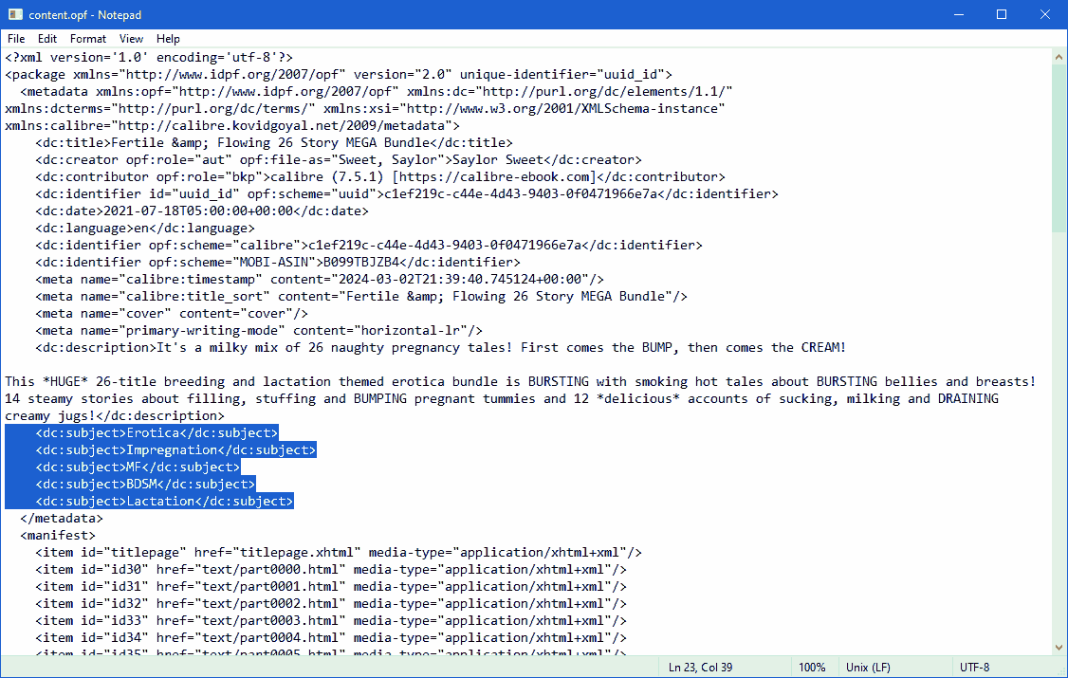Click the scroll down arrow of vertical scrollbar

pyautogui.click(x=1059, y=648)
